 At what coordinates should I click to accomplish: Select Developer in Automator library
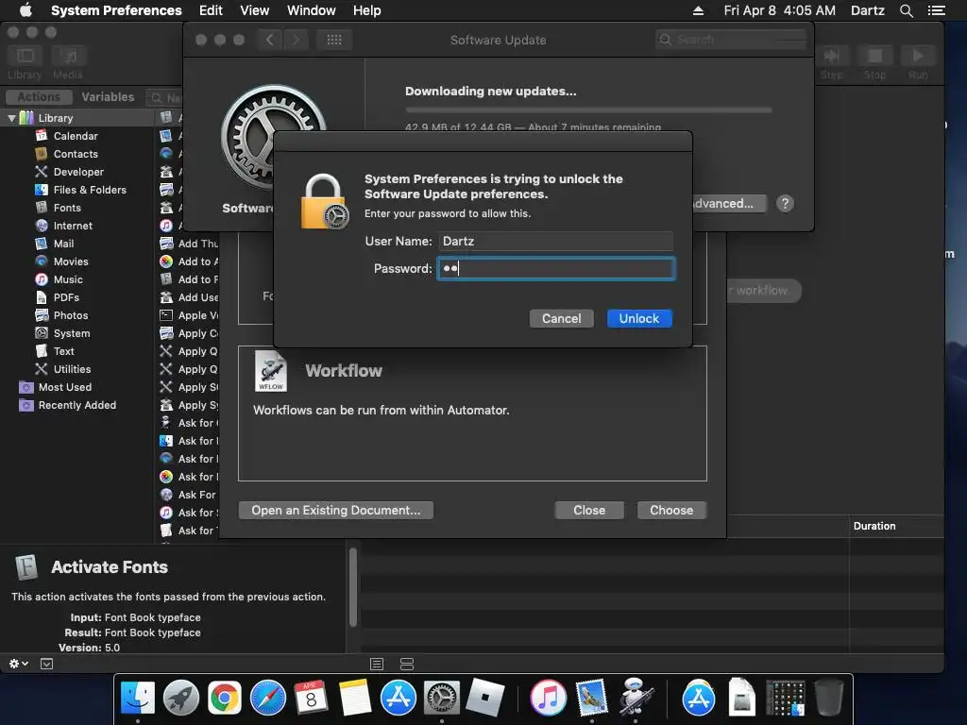[x=78, y=172]
